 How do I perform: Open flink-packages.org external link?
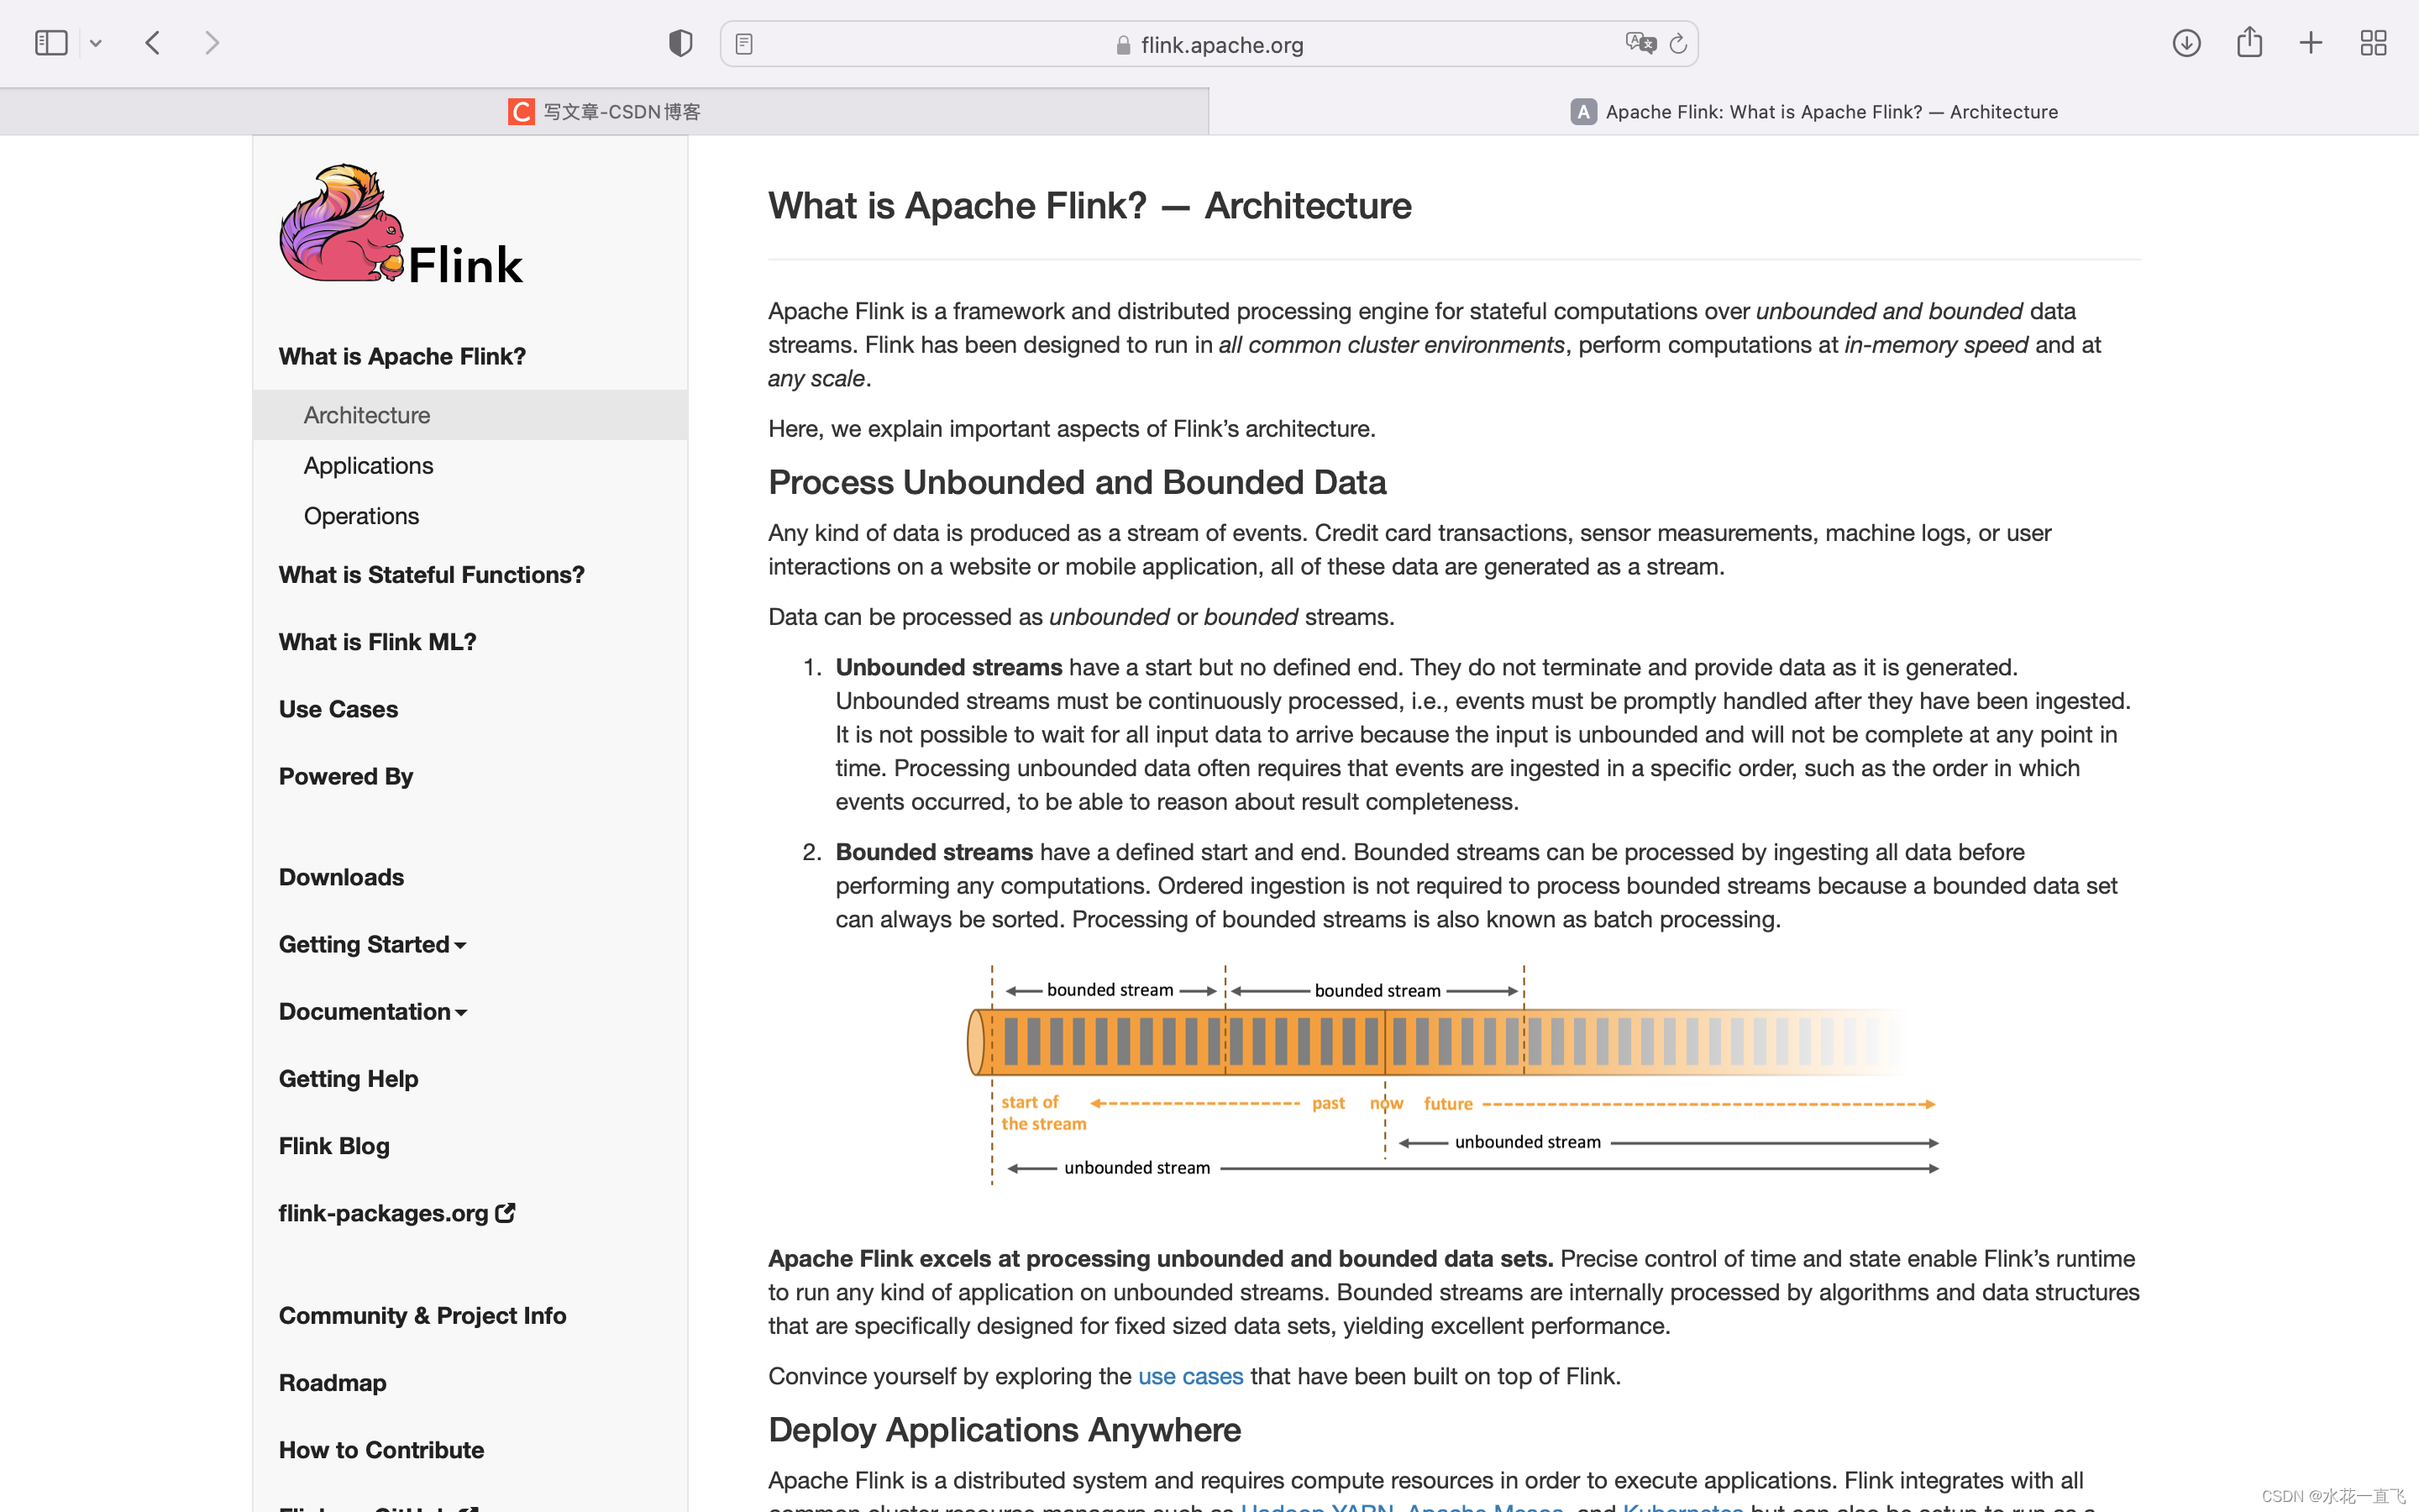click(x=396, y=1213)
